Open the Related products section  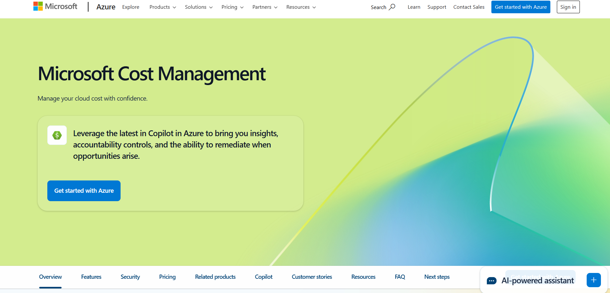click(x=215, y=277)
